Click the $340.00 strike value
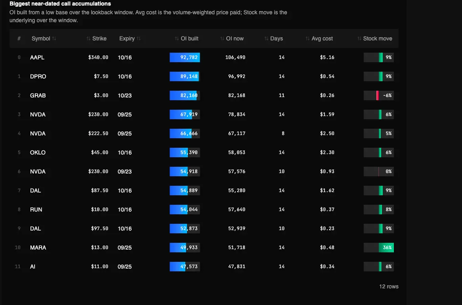 pos(98,57)
